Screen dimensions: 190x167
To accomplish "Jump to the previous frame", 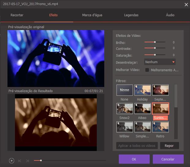I will (x=20, y=161).
